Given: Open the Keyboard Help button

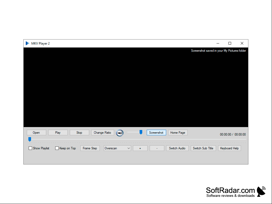Looking at the screenshot, I should pos(230,148).
